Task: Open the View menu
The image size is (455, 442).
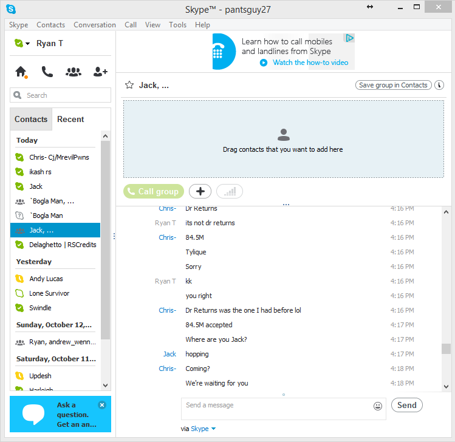Action: [152, 25]
